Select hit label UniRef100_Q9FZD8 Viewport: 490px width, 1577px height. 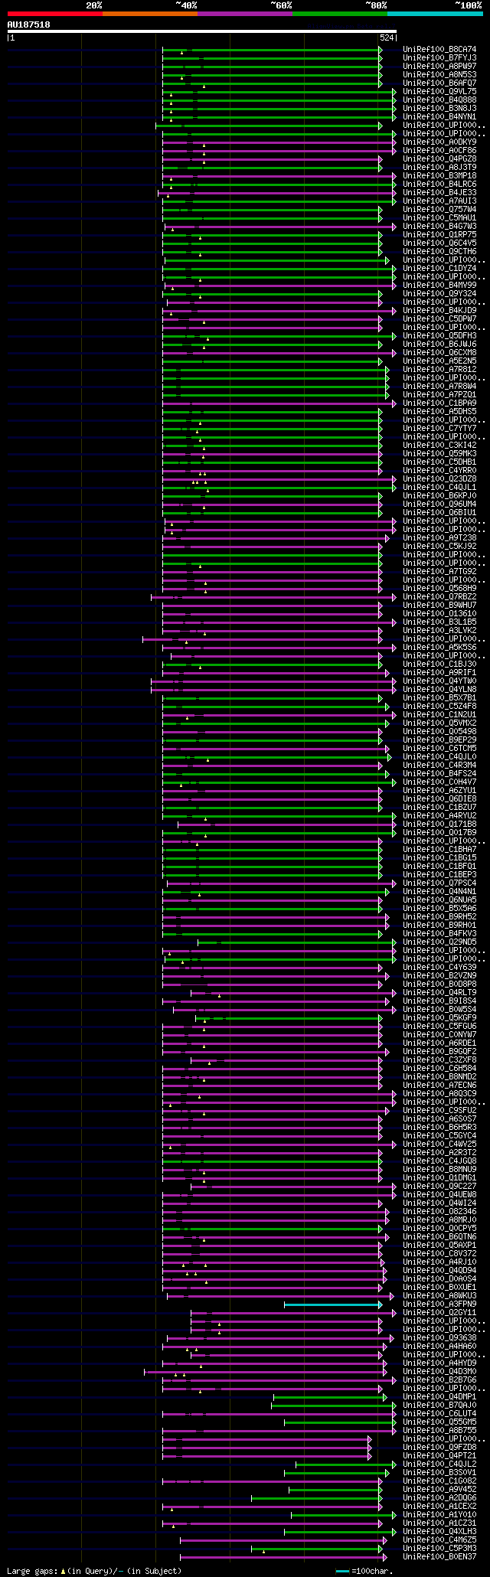click(439, 1447)
